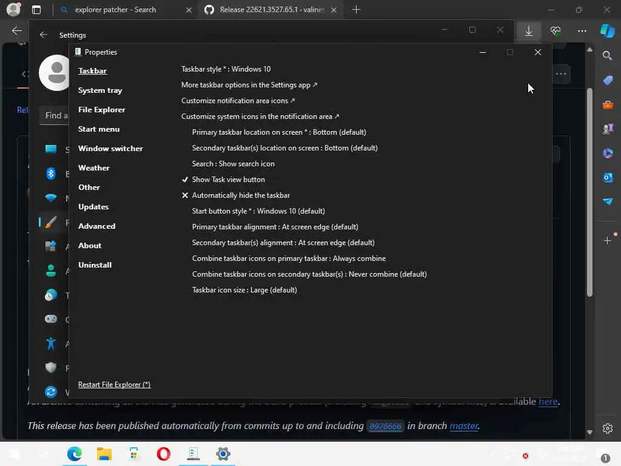Open the Edge sidebar Shopping tag icon

pyautogui.click(x=608, y=80)
